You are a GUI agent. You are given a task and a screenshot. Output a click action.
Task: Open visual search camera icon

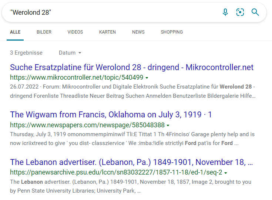pyautogui.click(x=240, y=12)
